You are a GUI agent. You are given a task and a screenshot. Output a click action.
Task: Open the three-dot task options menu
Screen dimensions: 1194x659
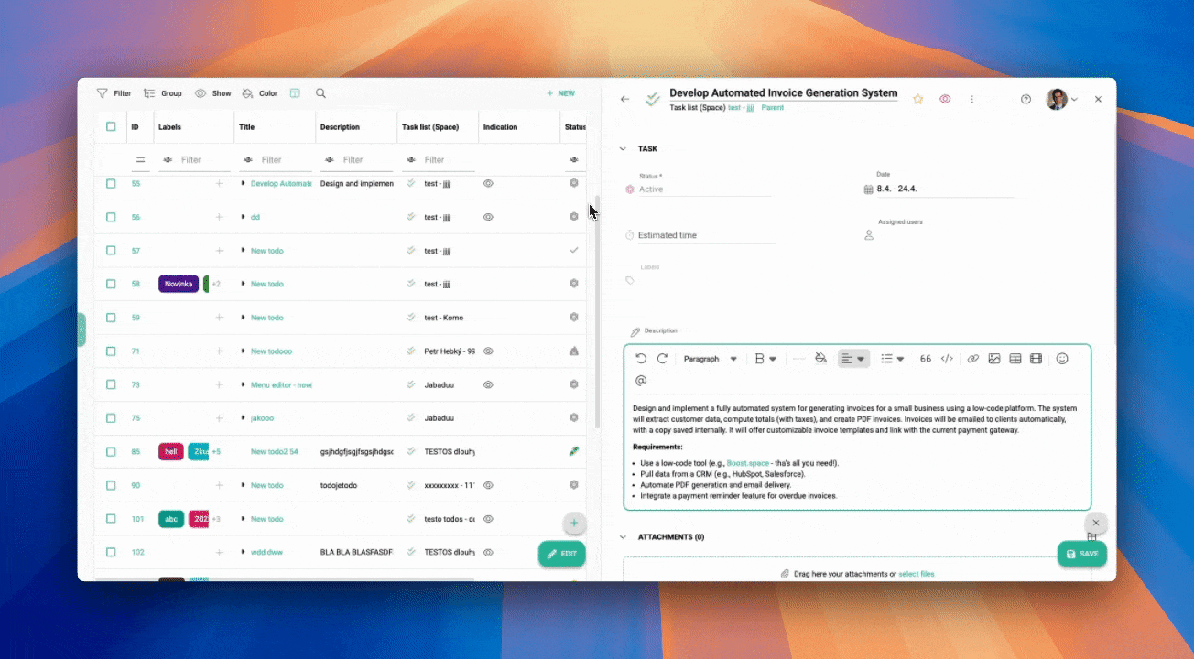[972, 99]
